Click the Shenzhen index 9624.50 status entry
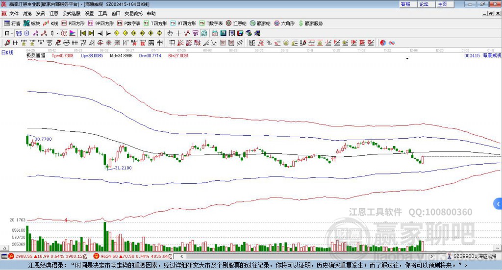Image resolution: width=502 pixels, height=270 pixels. pos(133,256)
